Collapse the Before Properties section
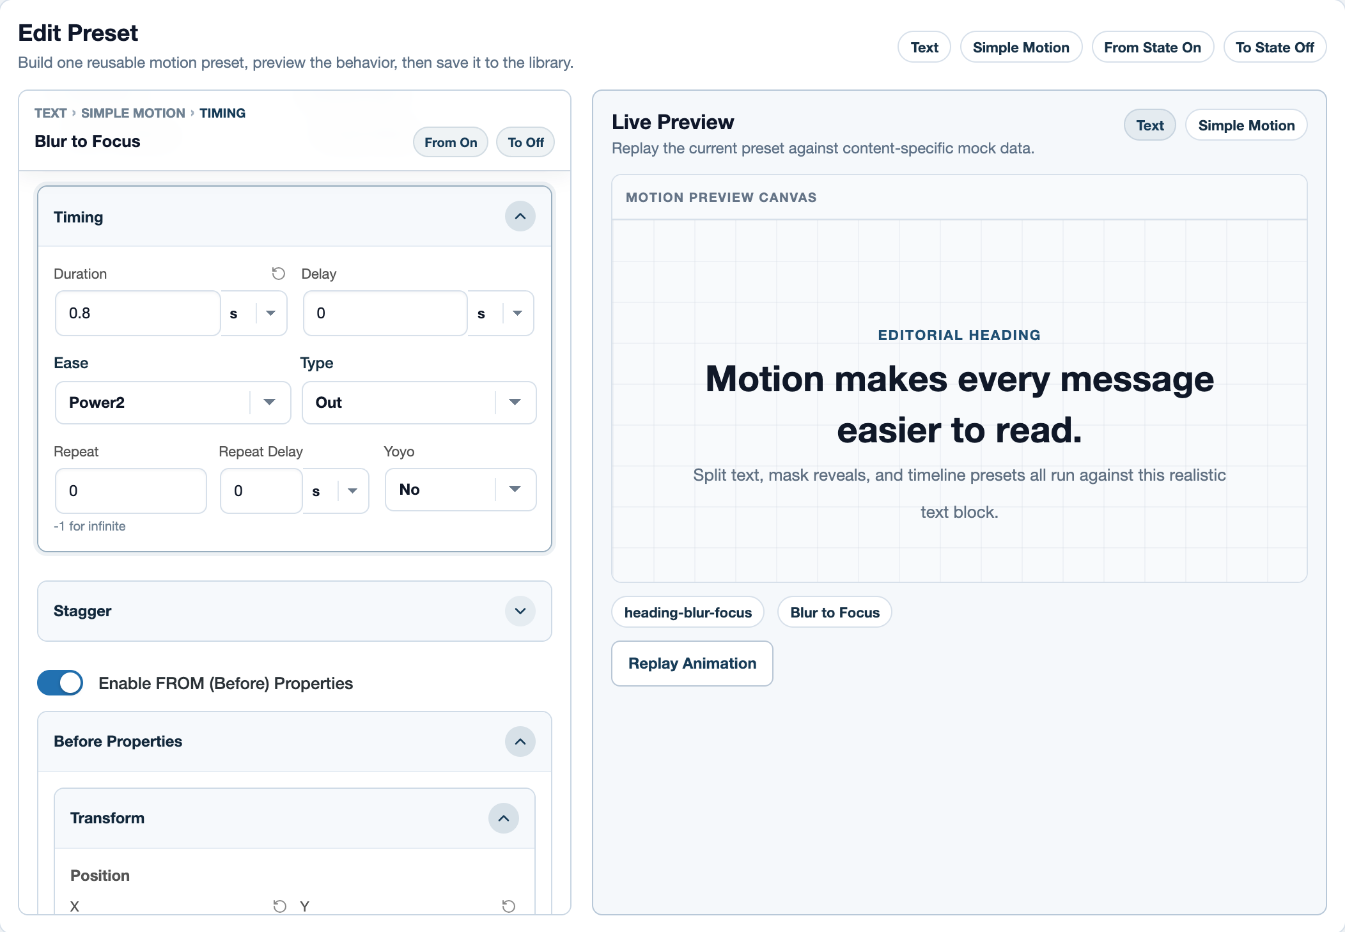1345x932 pixels. coord(520,742)
